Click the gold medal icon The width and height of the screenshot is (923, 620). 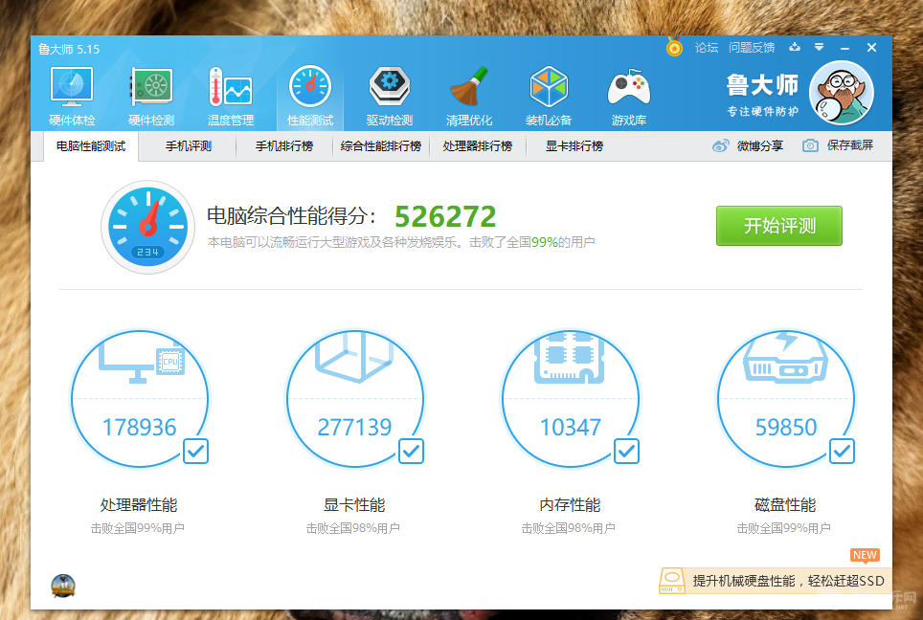pos(675,47)
